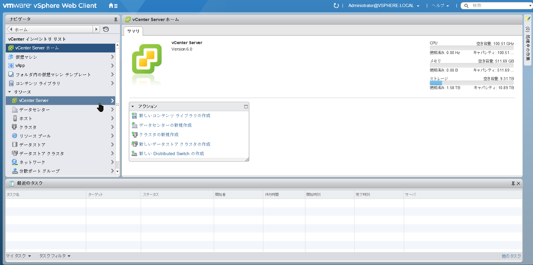The height and width of the screenshot is (265, 533).
Task: Expand the ホスト row chevron
Action: point(112,118)
